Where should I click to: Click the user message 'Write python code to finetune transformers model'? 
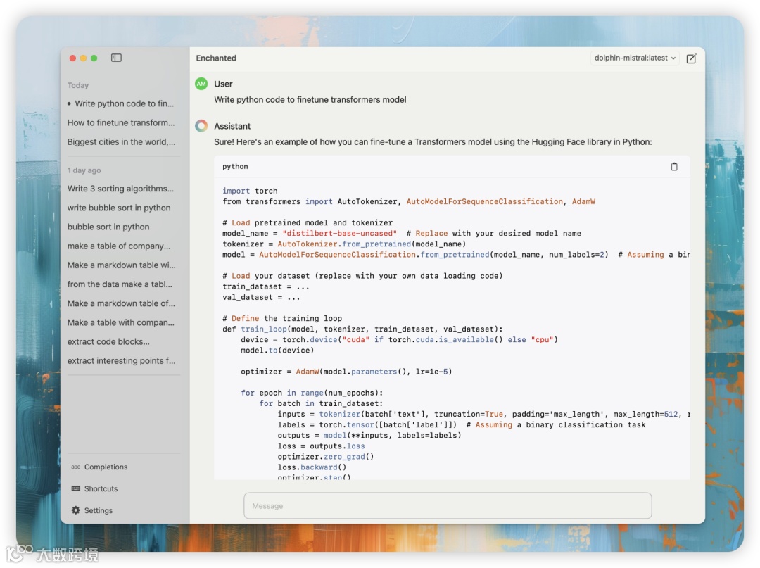tap(310, 99)
